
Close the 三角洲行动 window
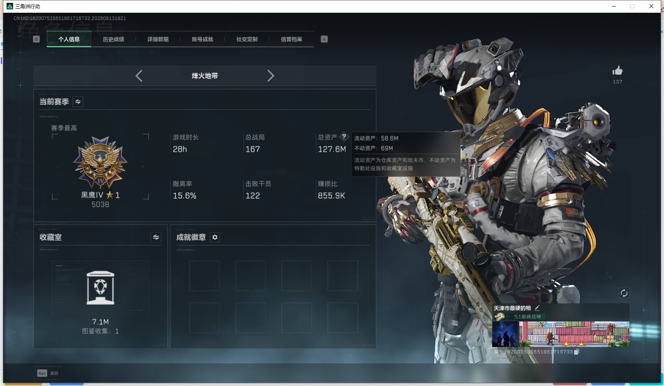click(x=651, y=6)
